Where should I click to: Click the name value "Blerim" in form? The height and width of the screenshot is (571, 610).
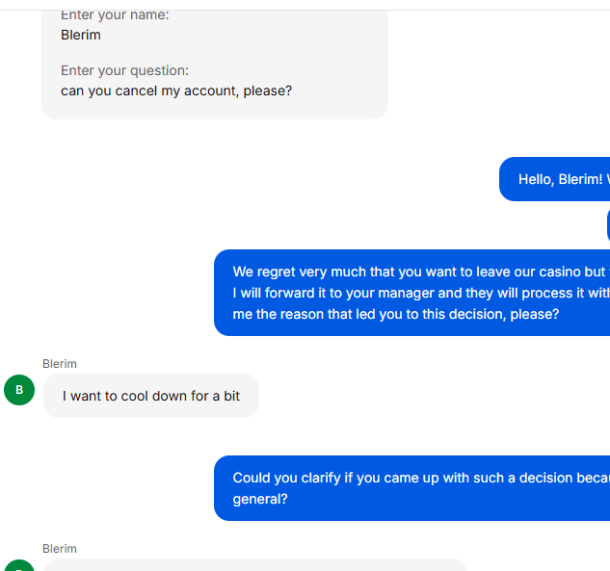coord(81,35)
